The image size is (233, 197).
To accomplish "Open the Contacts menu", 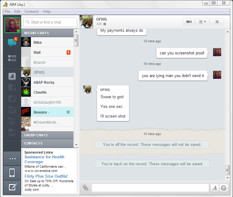I will 32,11.
